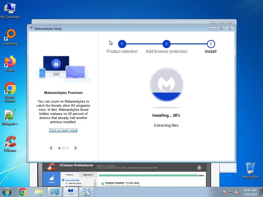Image resolution: width=263 pixels, height=197 pixels.
Task: Click the muted volume tray icon
Action: pos(237,192)
